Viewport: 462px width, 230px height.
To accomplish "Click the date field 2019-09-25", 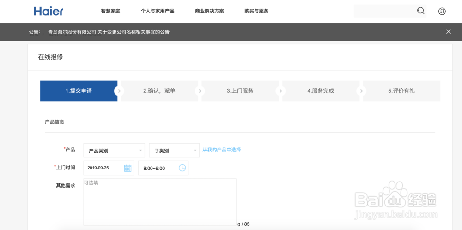I will pyautogui.click(x=109, y=168).
